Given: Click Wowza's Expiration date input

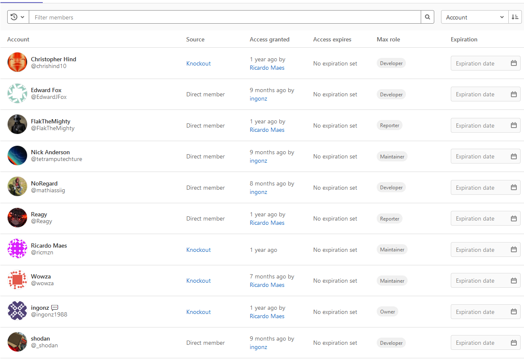Looking at the screenshot, I should pos(485,281).
